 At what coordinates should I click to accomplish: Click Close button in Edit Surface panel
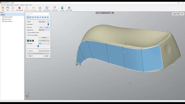pos(47,56)
